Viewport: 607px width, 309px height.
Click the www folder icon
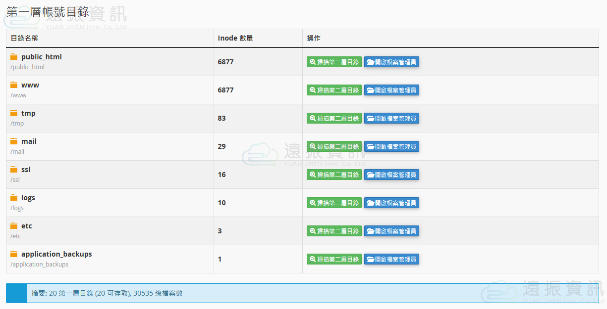(14, 85)
